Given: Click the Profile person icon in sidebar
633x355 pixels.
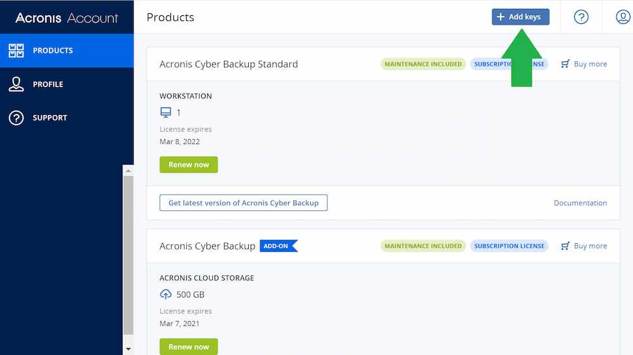Looking at the screenshot, I should [x=16, y=84].
